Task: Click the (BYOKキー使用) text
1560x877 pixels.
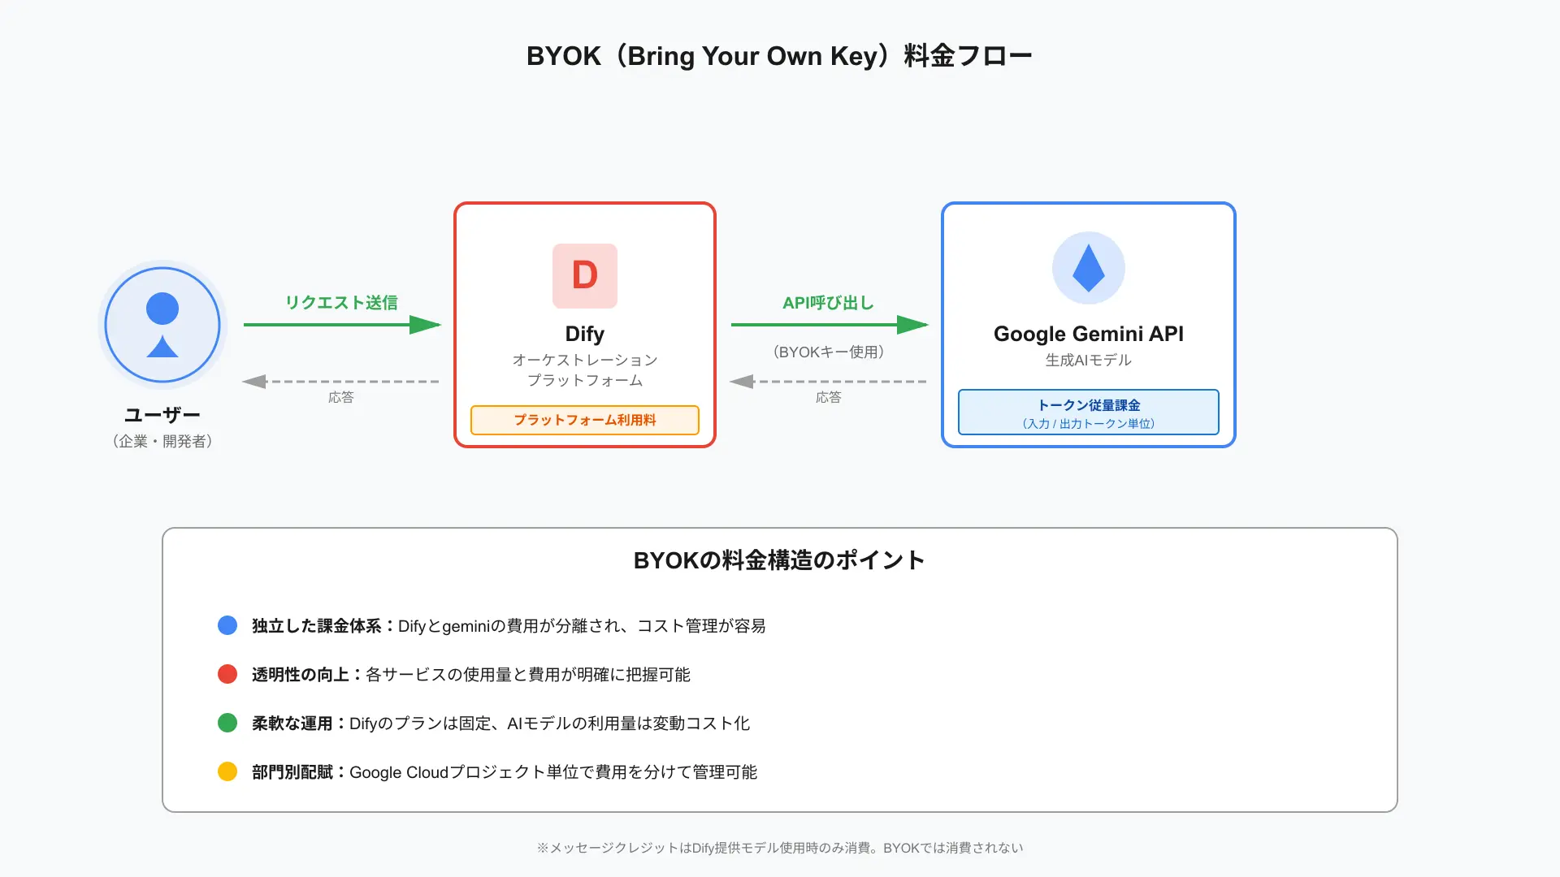Action: 828,352
